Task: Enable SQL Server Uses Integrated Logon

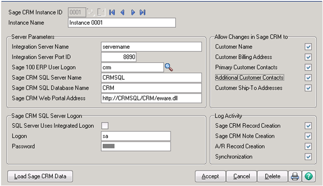Action: tap(105, 126)
